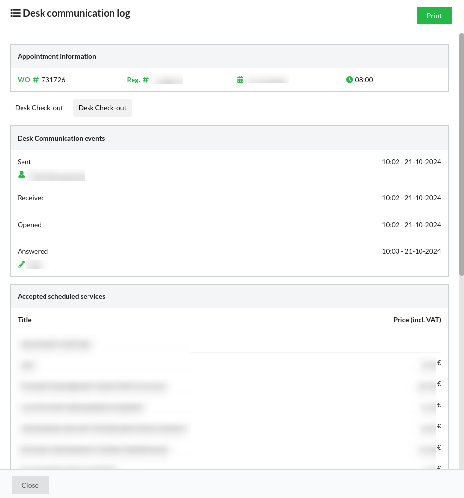Click the green pencil icon under Answered
This screenshot has width=464, height=498.
click(22, 264)
